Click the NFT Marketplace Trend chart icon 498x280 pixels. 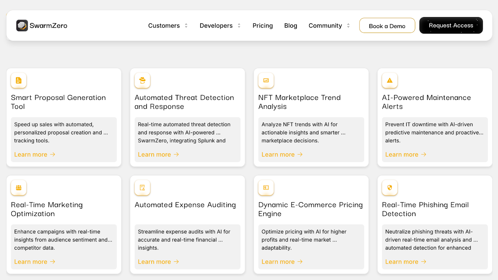point(266,80)
